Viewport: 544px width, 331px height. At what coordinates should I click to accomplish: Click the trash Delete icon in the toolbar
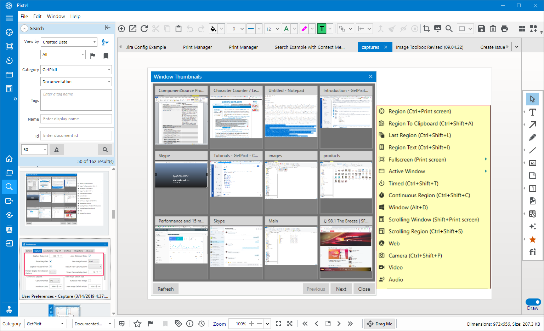point(493,29)
